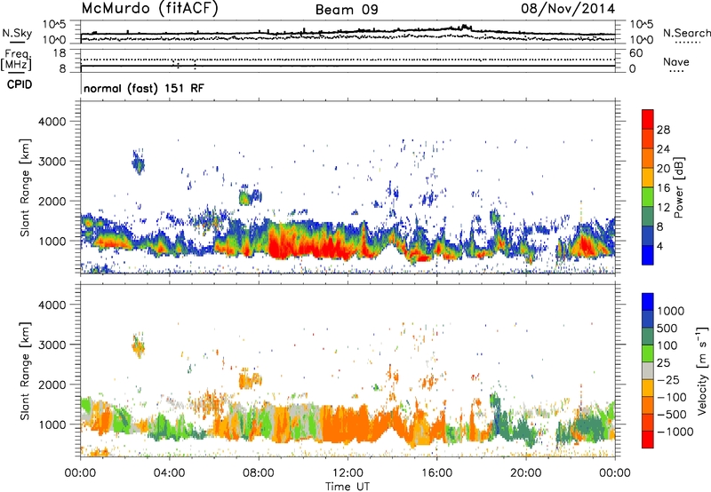Click the date "08/Nov/2014"

point(568,9)
